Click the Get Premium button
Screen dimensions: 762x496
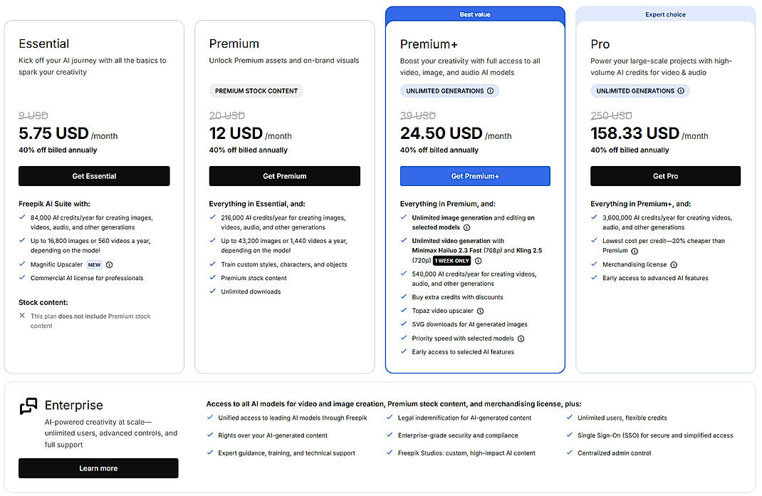pyautogui.click(x=285, y=176)
